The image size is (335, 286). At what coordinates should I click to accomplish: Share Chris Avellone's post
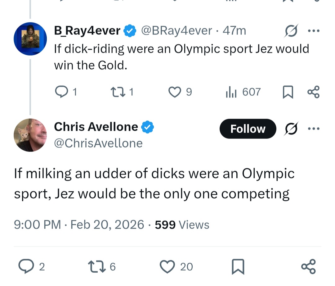point(309,266)
